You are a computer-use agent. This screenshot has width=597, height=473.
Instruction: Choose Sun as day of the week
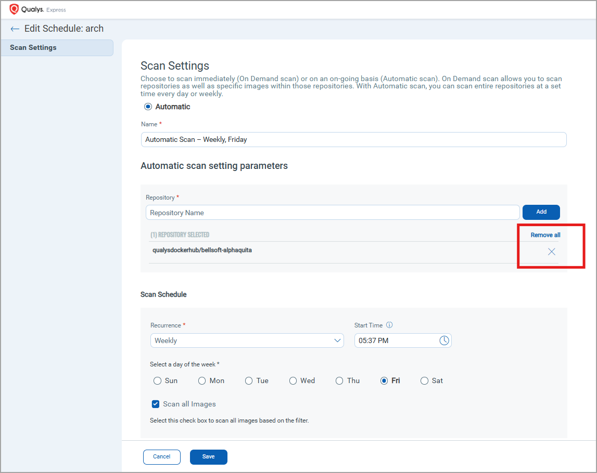click(158, 380)
